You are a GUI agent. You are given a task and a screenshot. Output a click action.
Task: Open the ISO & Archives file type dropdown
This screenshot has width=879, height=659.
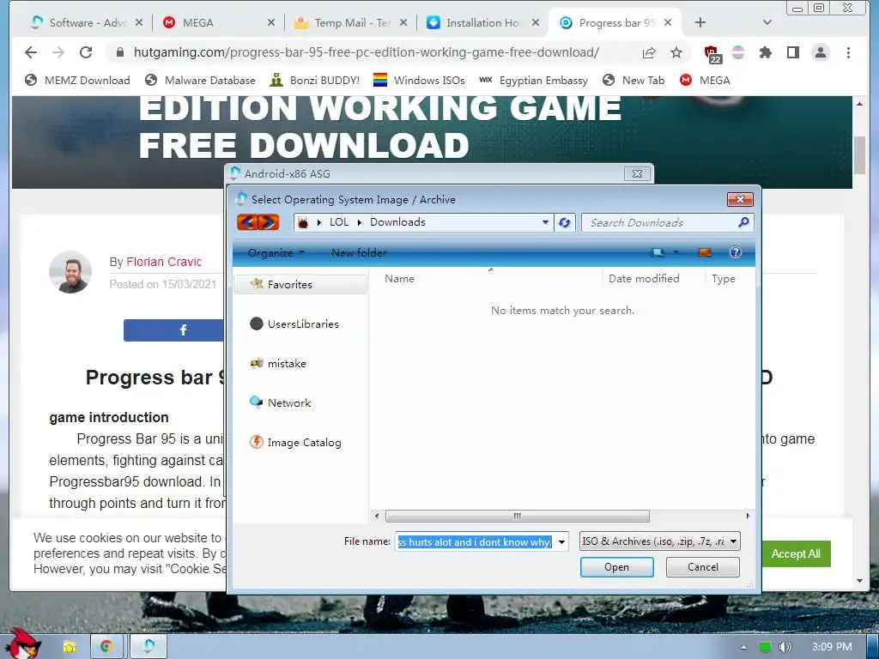(x=660, y=541)
